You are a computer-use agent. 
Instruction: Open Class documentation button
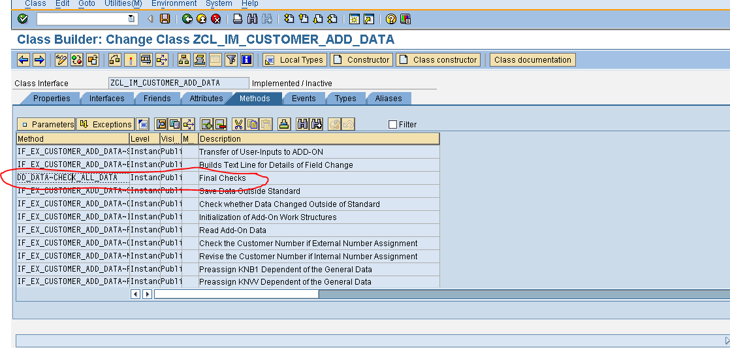(533, 59)
